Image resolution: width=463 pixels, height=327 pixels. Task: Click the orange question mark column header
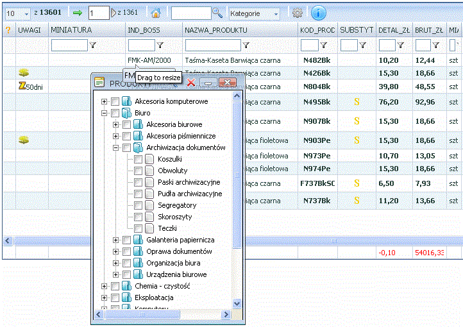click(x=8, y=29)
